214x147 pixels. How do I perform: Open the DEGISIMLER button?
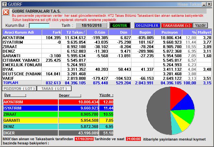coord(147,26)
